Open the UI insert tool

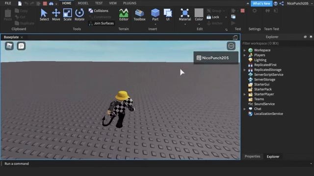tap(168, 15)
